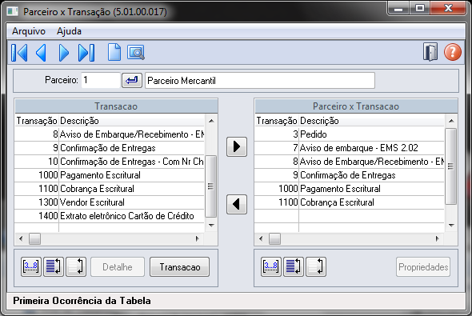Close the Parceiro x Transação window
The height and width of the screenshot is (316, 472).
click(448, 8)
